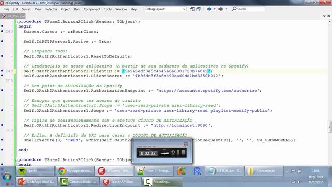Click the IDE Search input field

tap(250, 9)
